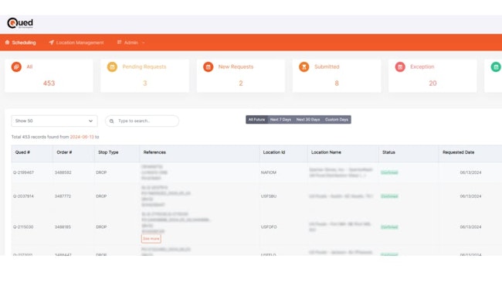
Task: Click the Pending Requests yellow icon
Action: click(112, 67)
